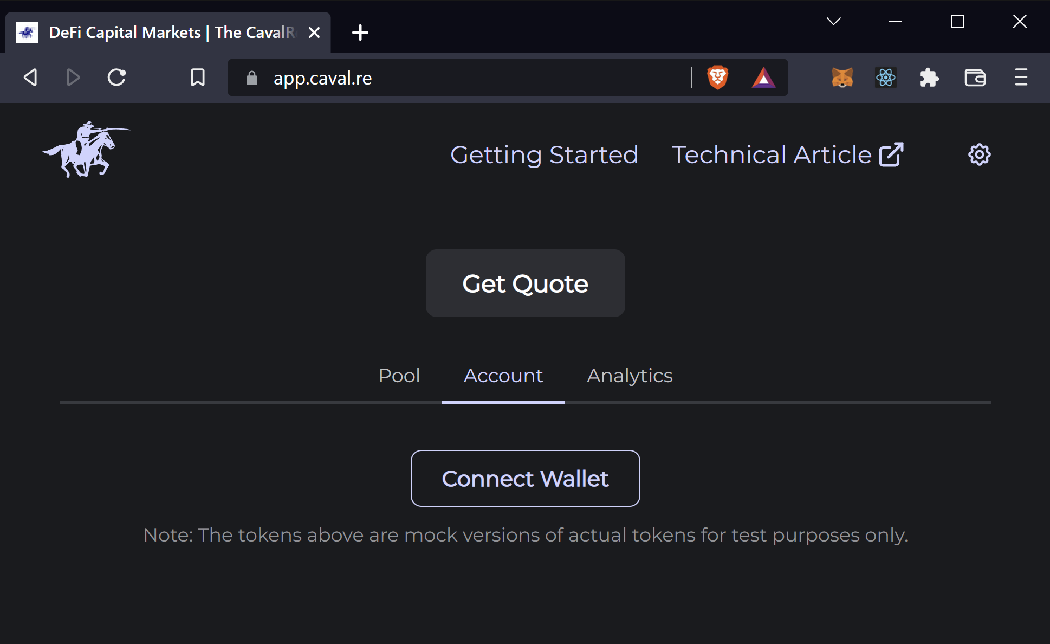The height and width of the screenshot is (644, 1050).
Task: Reload the current page
Action: coord(116,78)
